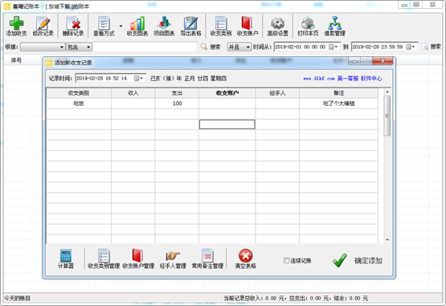
Task: Click the dialog vertical scrollbar thumb
Action: click(387, 116)
